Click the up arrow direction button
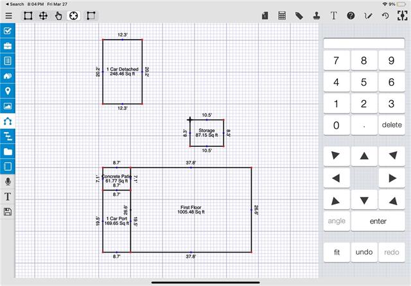The image size is (411, 286). [x=364, y=155]
